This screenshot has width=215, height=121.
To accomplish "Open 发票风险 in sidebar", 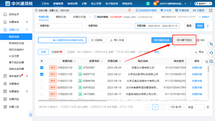I will pos(14,99).
